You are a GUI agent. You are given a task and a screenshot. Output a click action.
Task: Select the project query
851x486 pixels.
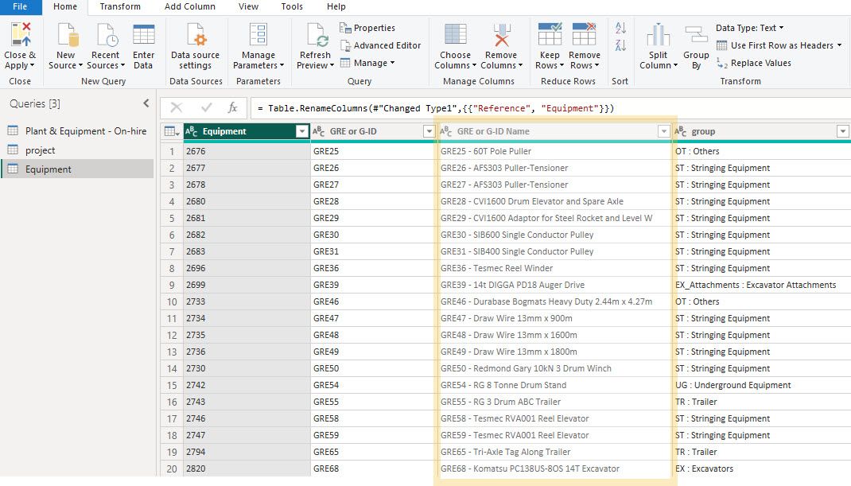pos(78,150)
